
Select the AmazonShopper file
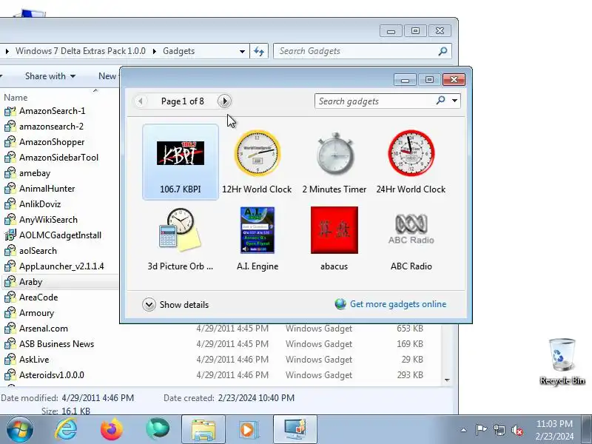(52, 142)
